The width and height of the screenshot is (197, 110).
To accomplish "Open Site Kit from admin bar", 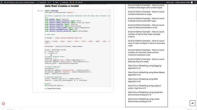I will point(79,2).
